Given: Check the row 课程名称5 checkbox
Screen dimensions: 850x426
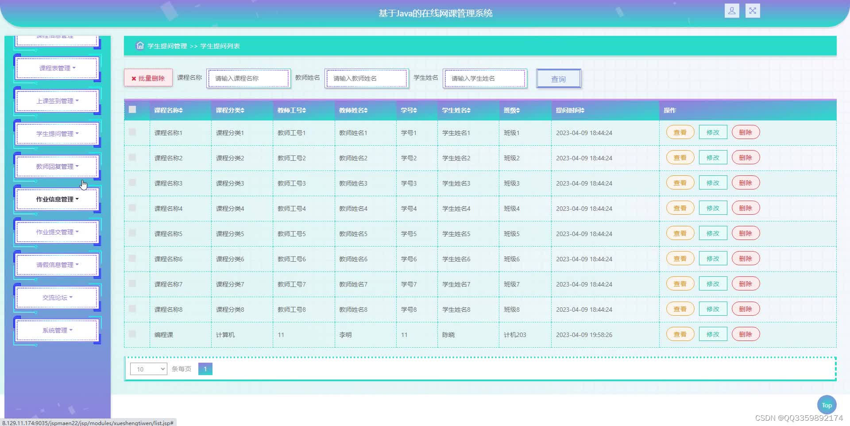Looking at the screenshot, I should [132, 233].
